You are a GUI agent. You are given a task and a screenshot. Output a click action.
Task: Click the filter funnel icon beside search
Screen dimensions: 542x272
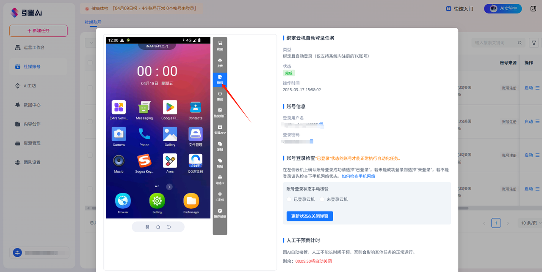click(x=534, y=43)
